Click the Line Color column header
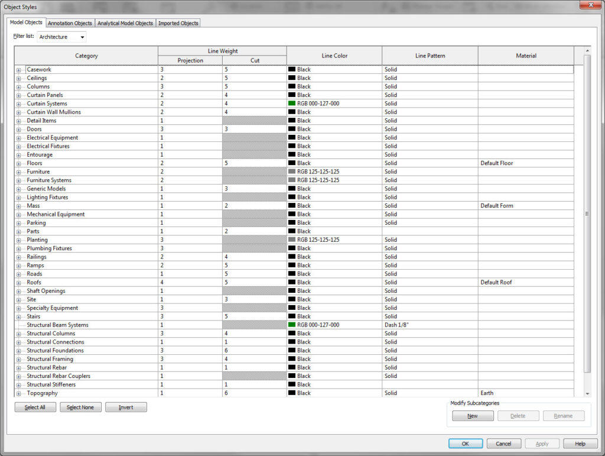The height and width of the screenshot is (456, 605). [334, 56]
